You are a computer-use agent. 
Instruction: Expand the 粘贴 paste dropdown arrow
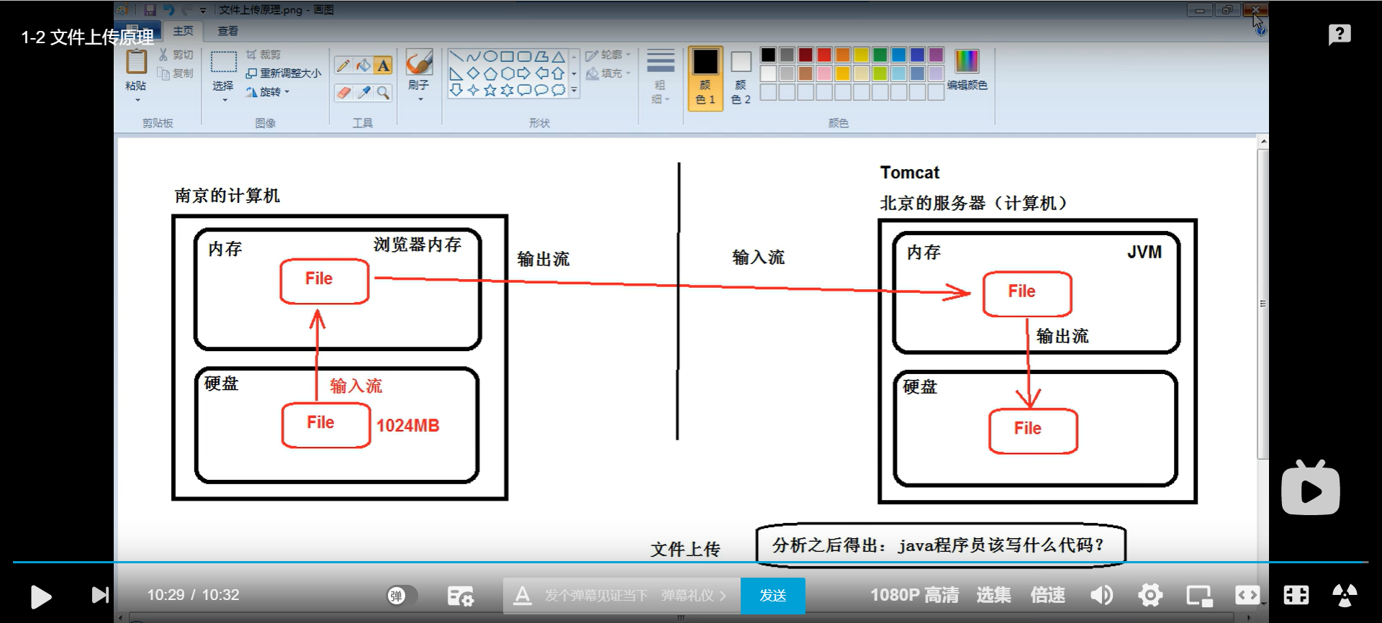137,99
